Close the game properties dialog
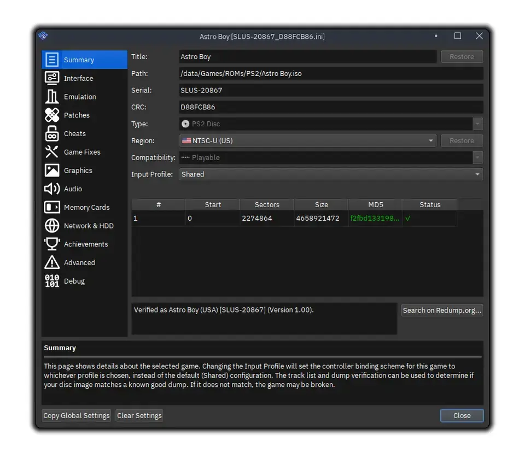The height and width of the screenshot is (470, 525). pos(462,415)
